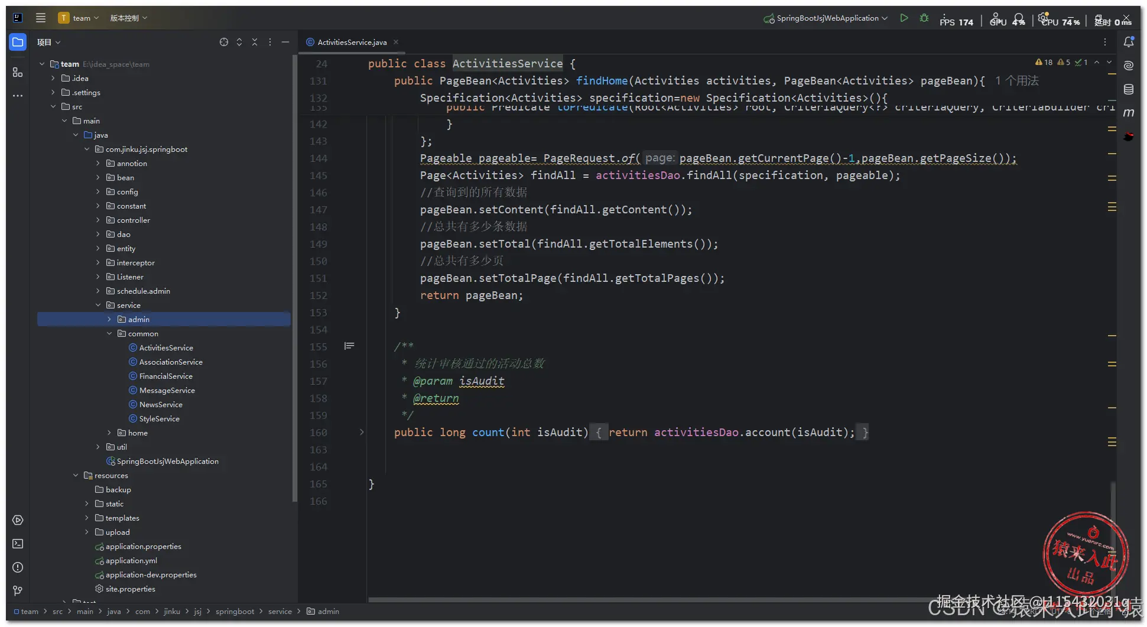Screen dimensions: 1147x627
Task: Open the warnings count inspection widget
Action: [x=1062, y=62]
